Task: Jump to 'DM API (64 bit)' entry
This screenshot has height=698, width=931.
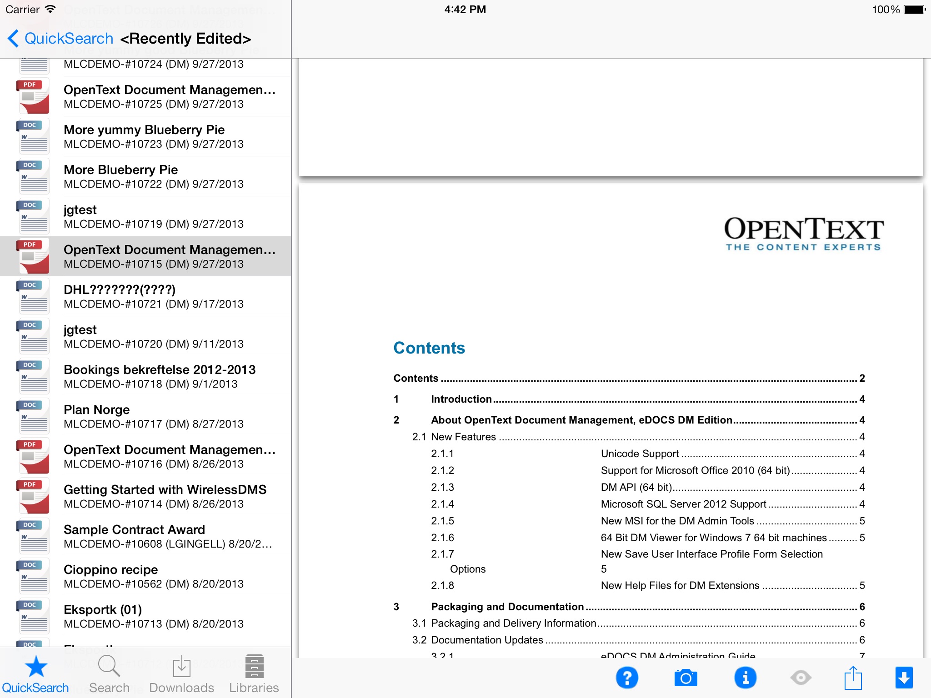Action: [x=648, y=487]
